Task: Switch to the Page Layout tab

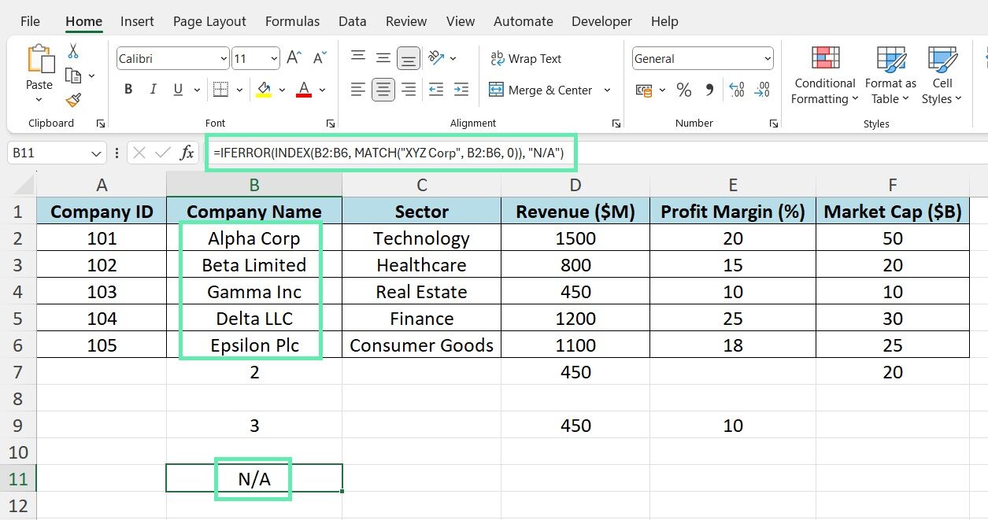Action: click(209, 21)
